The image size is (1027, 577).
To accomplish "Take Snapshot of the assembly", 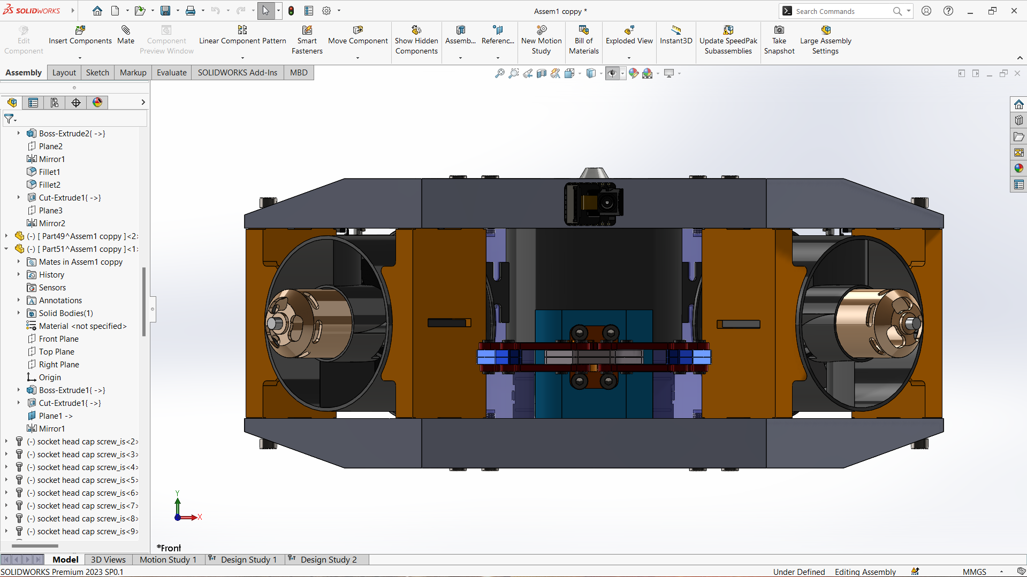I will point(779,30).
